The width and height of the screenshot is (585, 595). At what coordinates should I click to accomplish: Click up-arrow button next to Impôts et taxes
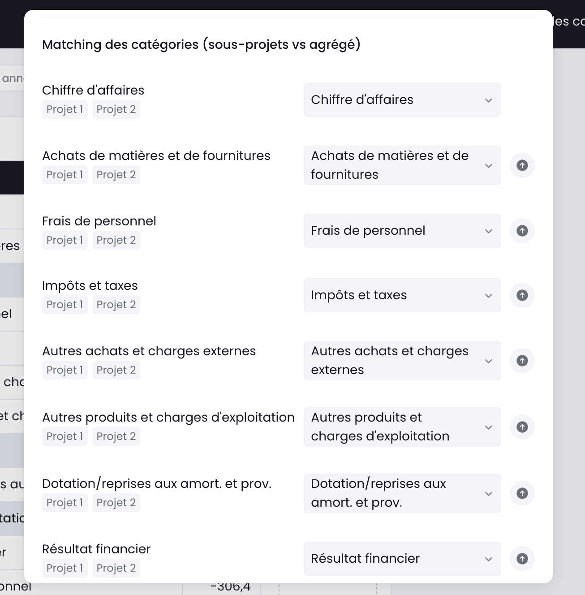pos(522,295)
